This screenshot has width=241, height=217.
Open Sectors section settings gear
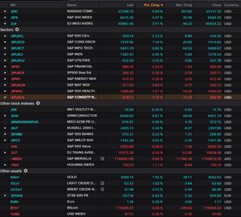click(17, 29)
